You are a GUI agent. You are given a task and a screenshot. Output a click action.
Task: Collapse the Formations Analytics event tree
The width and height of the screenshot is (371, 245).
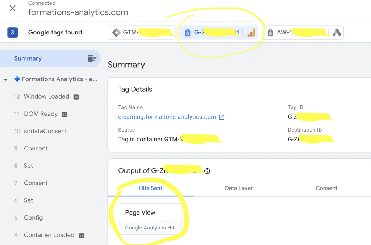5,79
